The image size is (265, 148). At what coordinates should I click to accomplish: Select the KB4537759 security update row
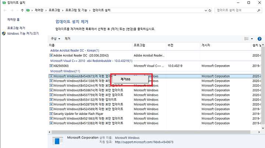tap(155, 95)
